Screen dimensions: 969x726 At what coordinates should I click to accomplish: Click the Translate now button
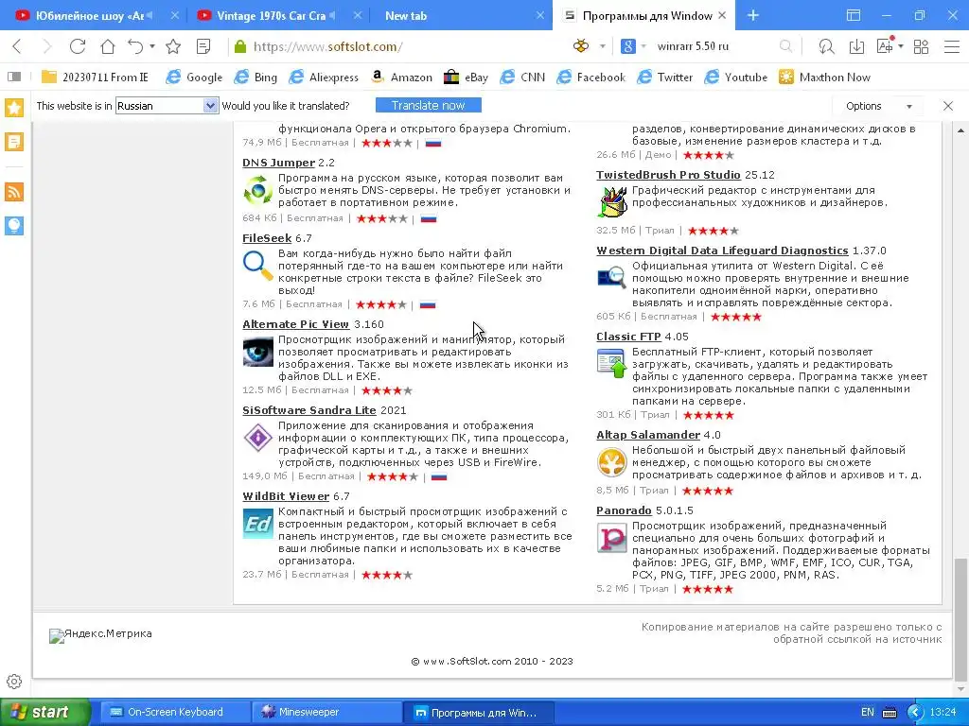tap(429, 106)
